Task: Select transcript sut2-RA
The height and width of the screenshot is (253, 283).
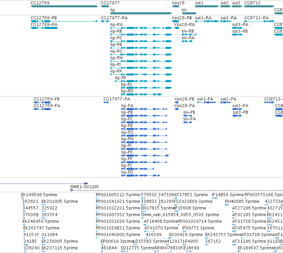Action: click(x=226, y=21)
